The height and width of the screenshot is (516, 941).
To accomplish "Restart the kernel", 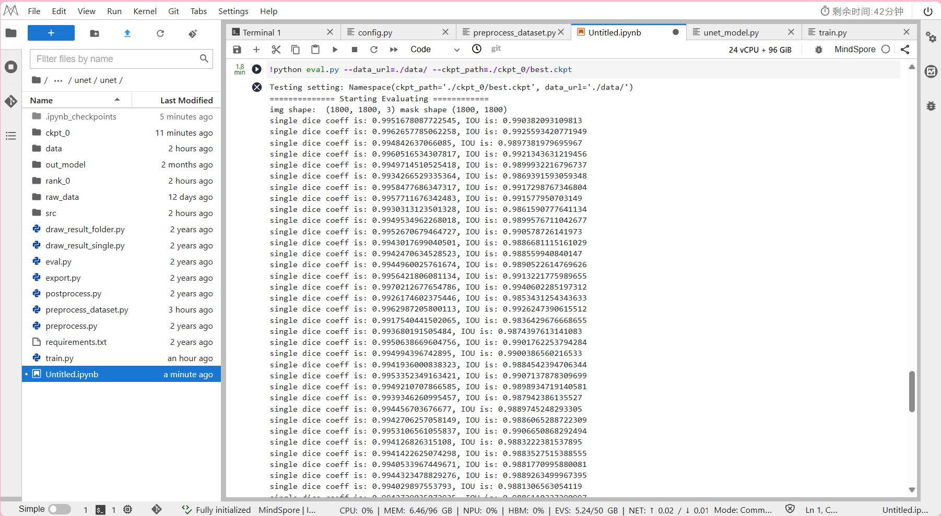I will coord(374,49).
